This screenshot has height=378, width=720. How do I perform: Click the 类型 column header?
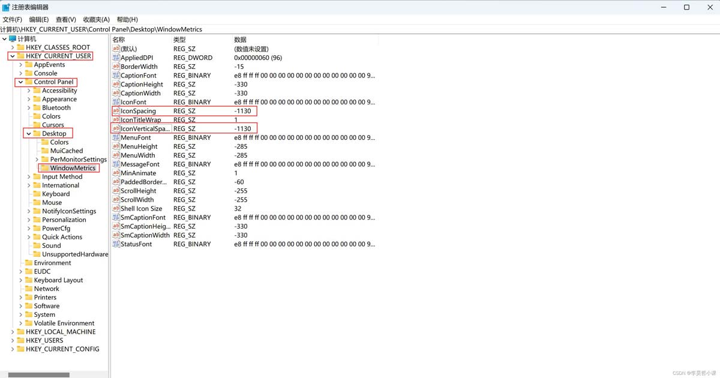[179, 40]
